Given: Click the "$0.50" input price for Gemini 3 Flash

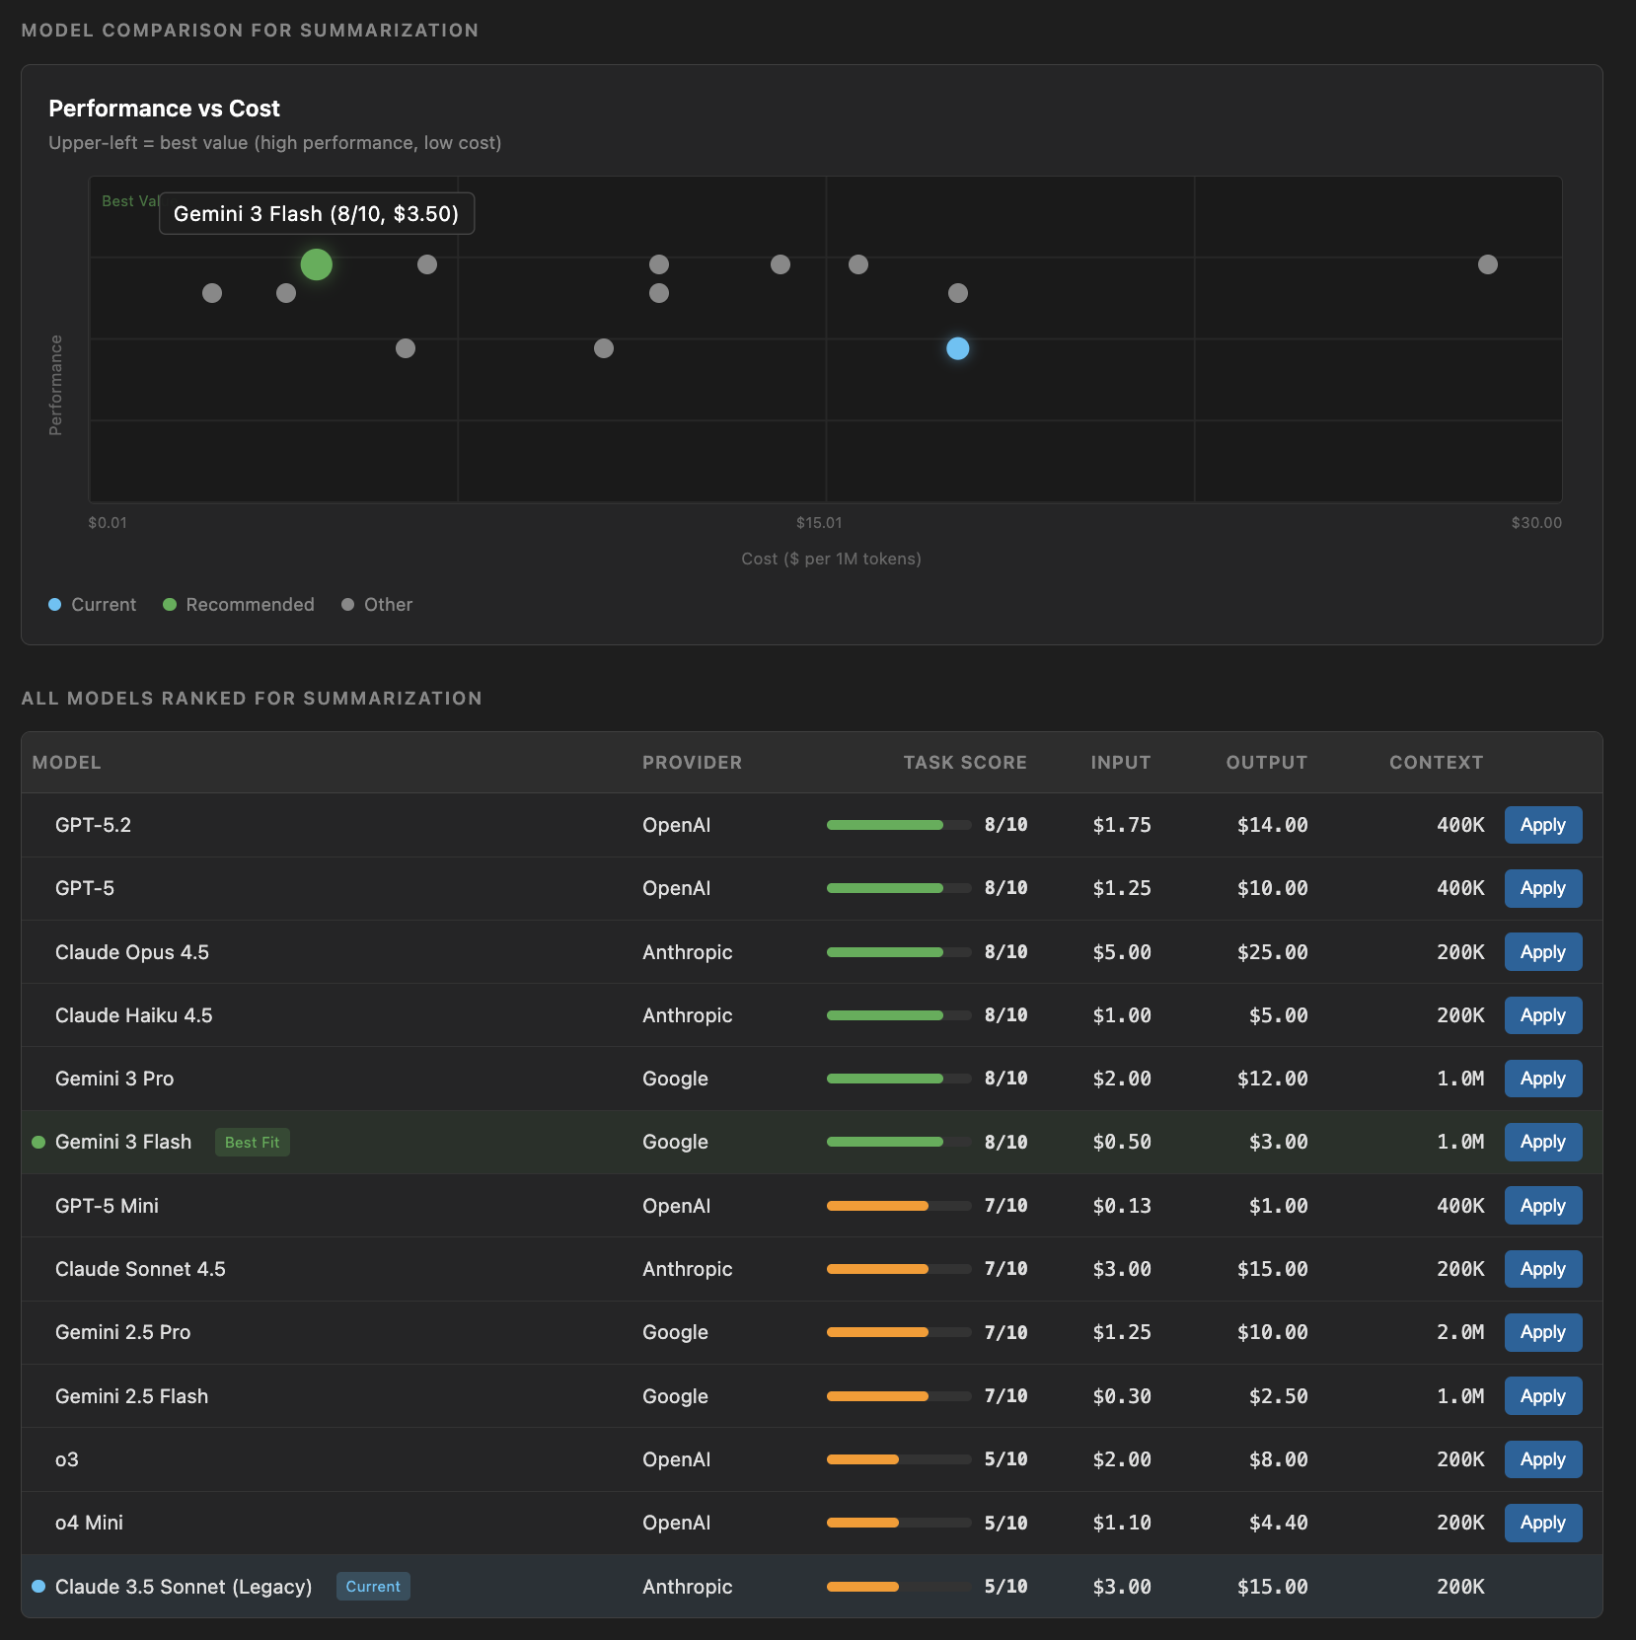Looking at the screenshot, I should point(1121,1142).
